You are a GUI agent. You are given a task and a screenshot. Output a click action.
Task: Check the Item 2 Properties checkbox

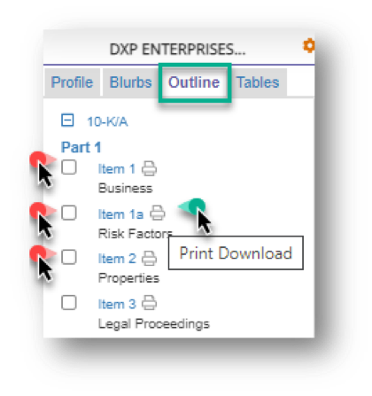69,257
